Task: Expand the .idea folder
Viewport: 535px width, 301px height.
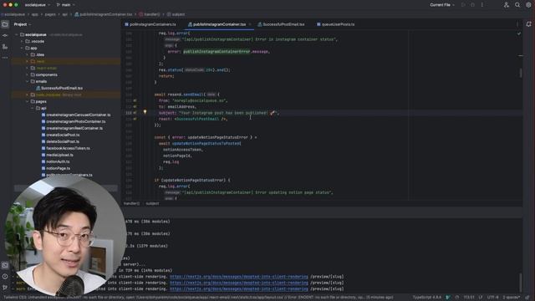Action: click(28, 54)
